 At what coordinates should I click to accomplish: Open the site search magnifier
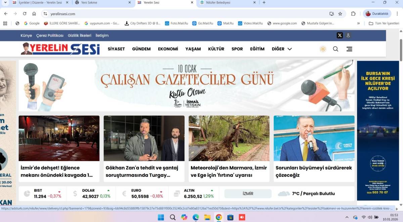pos(335,49)
